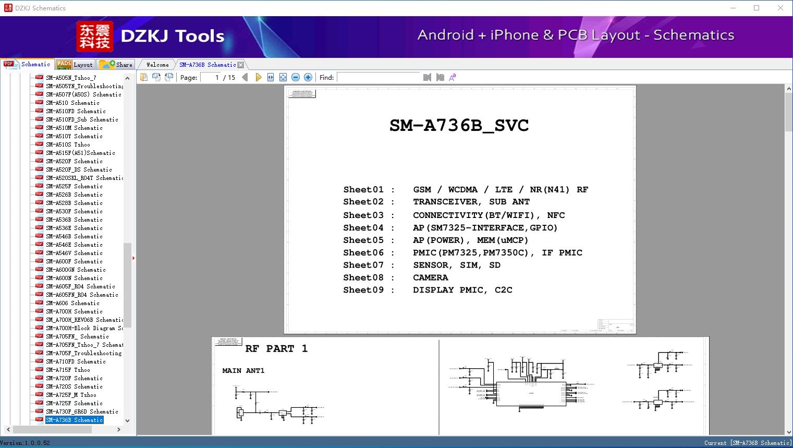The height and width of the screenshot is (448, 793).
Task: Select SM-A530F Schematic
Action: point(74,211)
